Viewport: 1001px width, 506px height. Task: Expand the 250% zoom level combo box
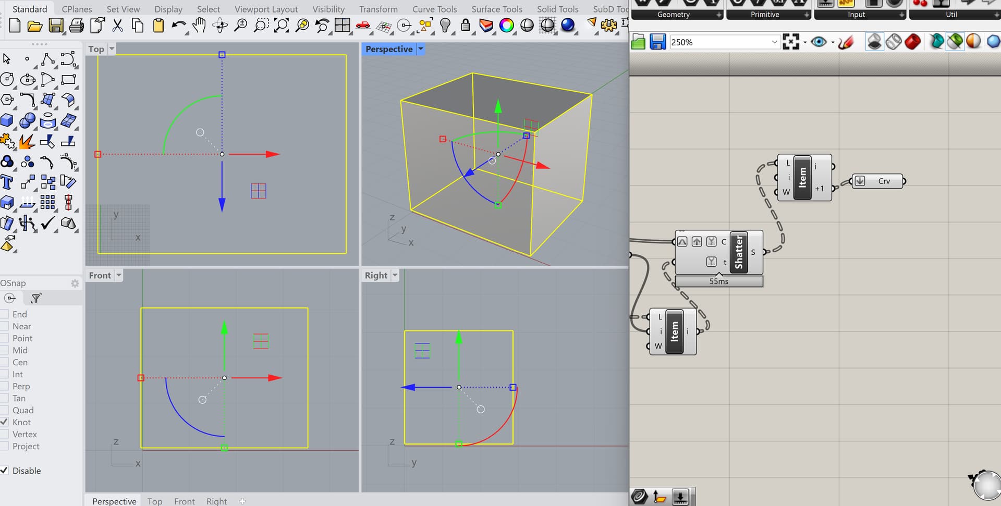(774, 42)
